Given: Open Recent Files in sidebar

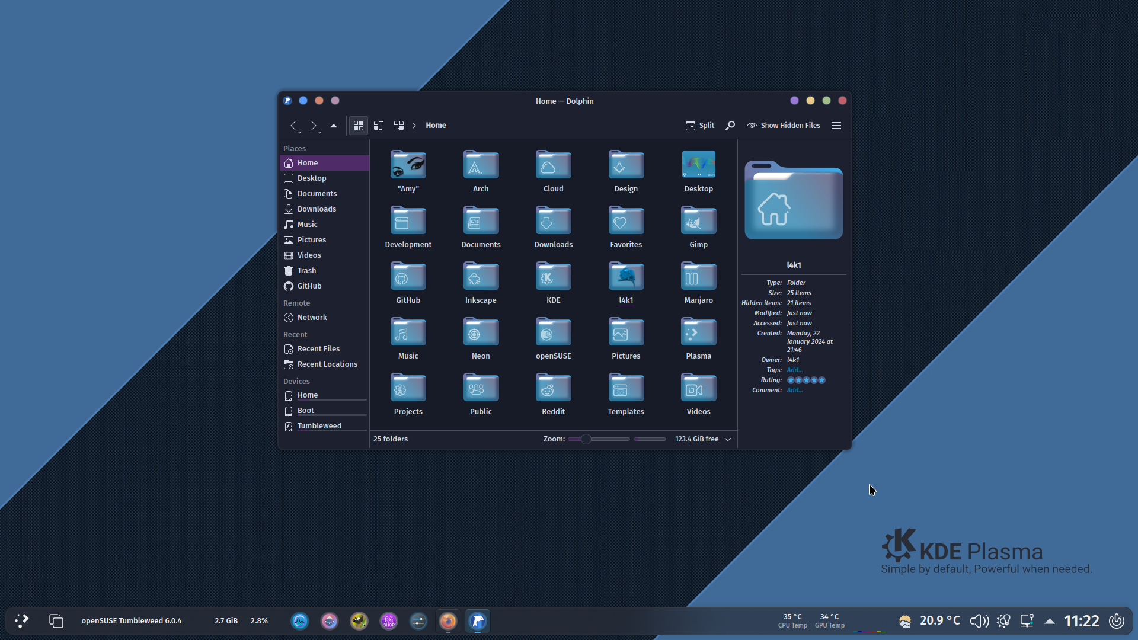Looking at the screenshot, I should tap(324, 349).
